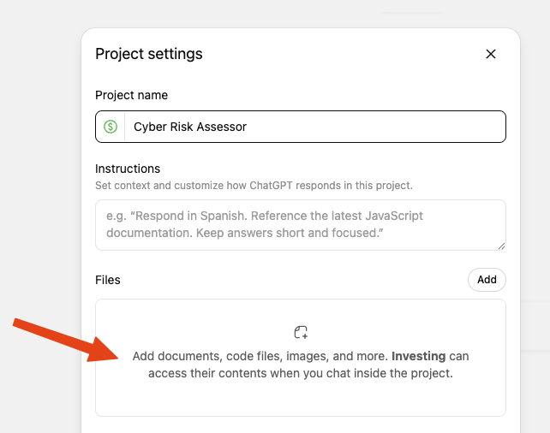Screen dimensions: 550x433
Task: Click the dimmed background left of dialog
Action: pos(39,214)
